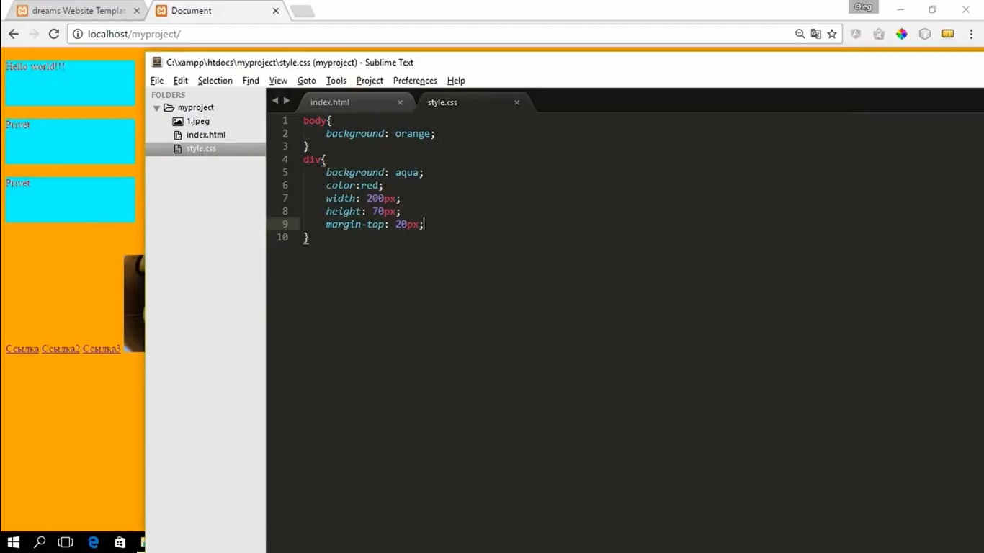Open the View menu
The height and width of the screenshot is (553, 984).
pyautogui.click(x=278, y=81)
